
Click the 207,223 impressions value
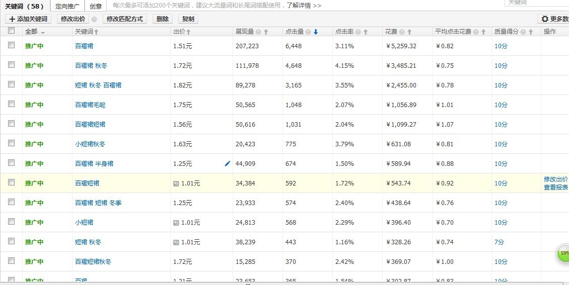coord(247,46)
